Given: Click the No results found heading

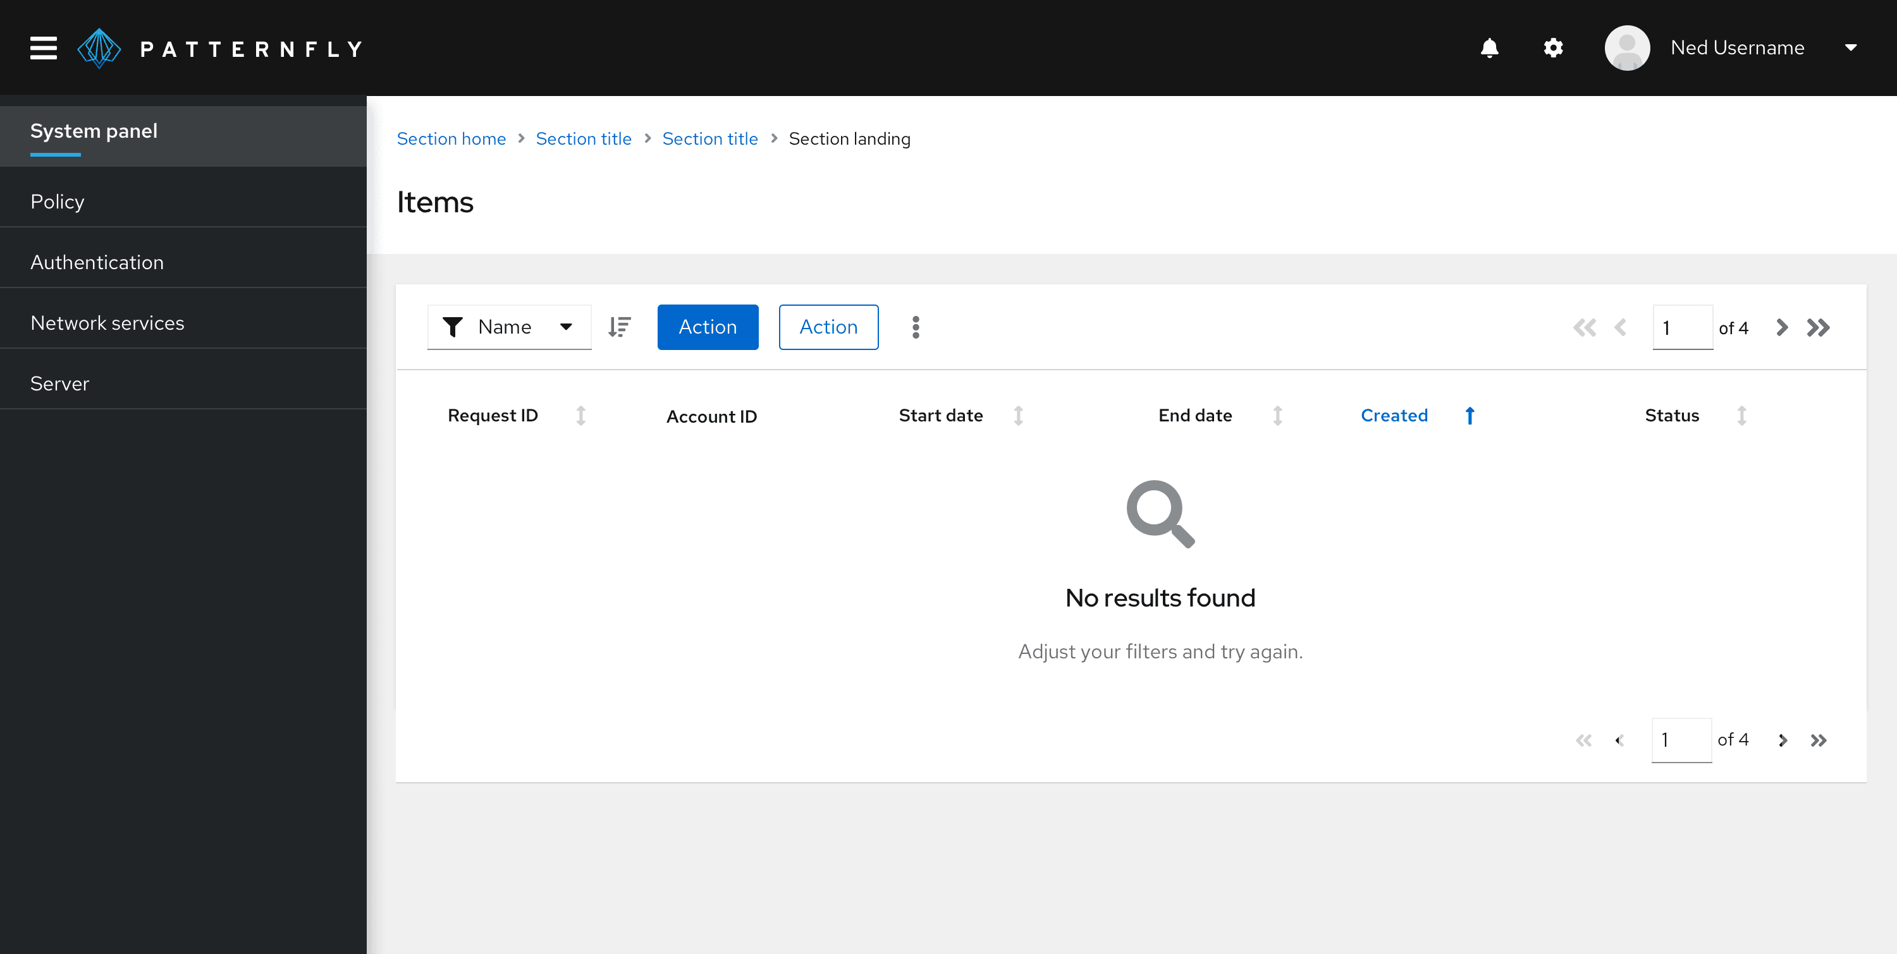Looking at the screenshot, I should point(1160,598).
